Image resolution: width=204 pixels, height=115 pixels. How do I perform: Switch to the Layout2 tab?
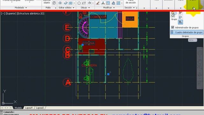pyautogui.click(x=40, y=108)
